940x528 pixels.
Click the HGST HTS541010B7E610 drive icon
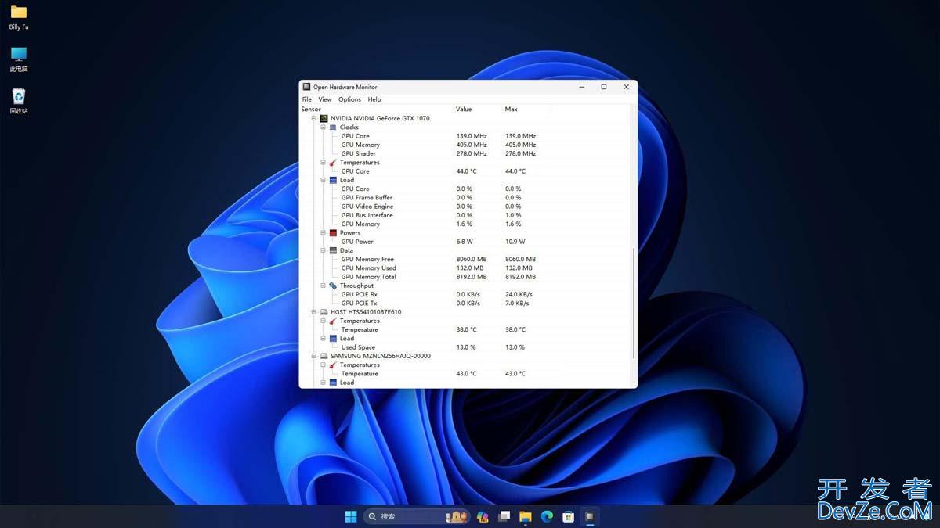(x=324, y=311)
